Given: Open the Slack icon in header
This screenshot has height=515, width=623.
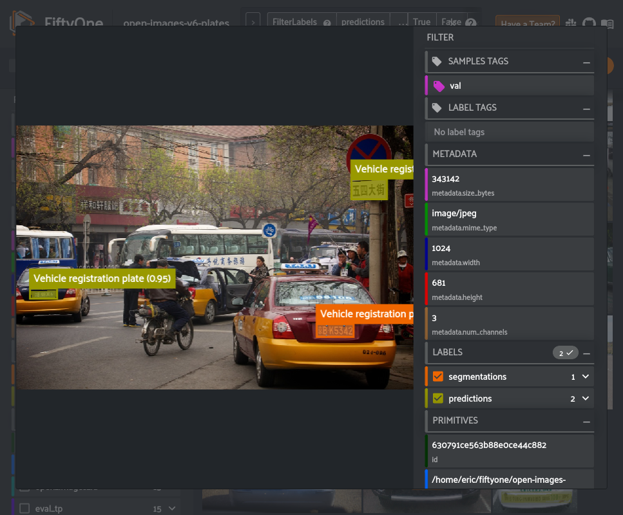Looking at the screenshot, I should point(571,23).
